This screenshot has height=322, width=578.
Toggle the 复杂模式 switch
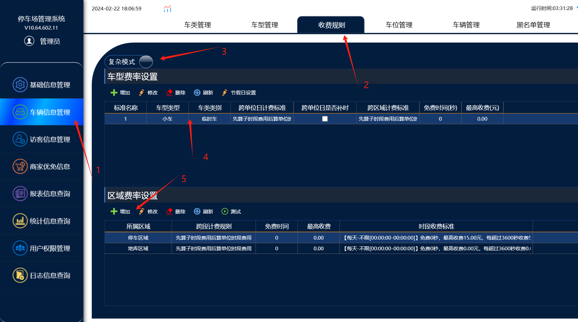coord(146,62)
